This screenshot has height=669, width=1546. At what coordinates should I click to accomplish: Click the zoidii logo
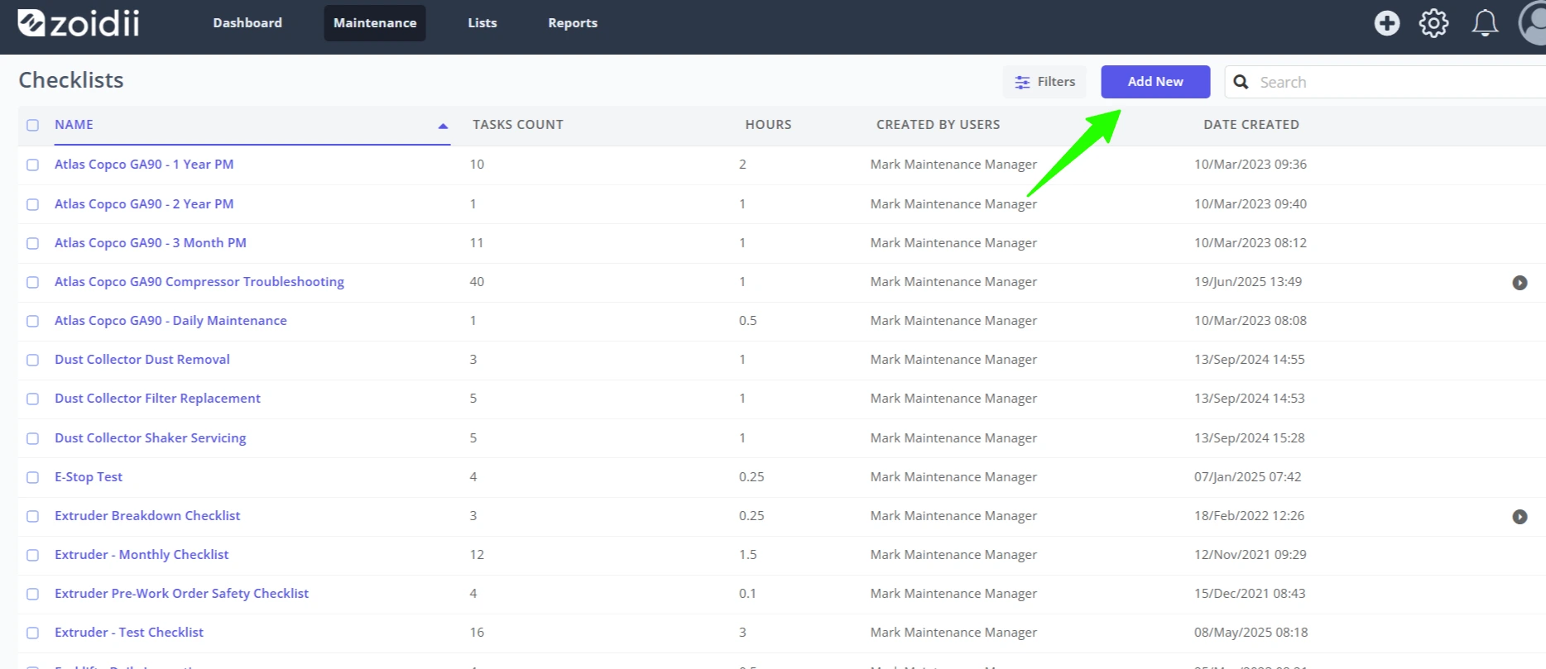tap(79, 23)
